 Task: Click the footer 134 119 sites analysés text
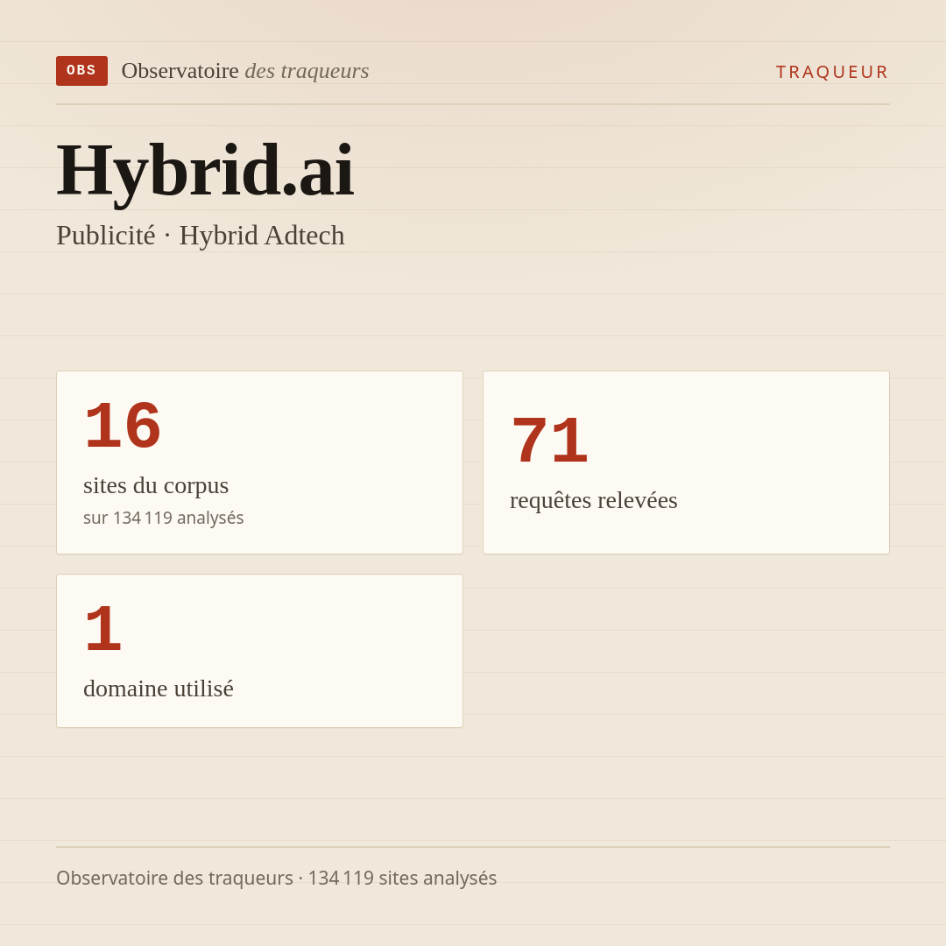pyautogui.click(x=402, y=878)
